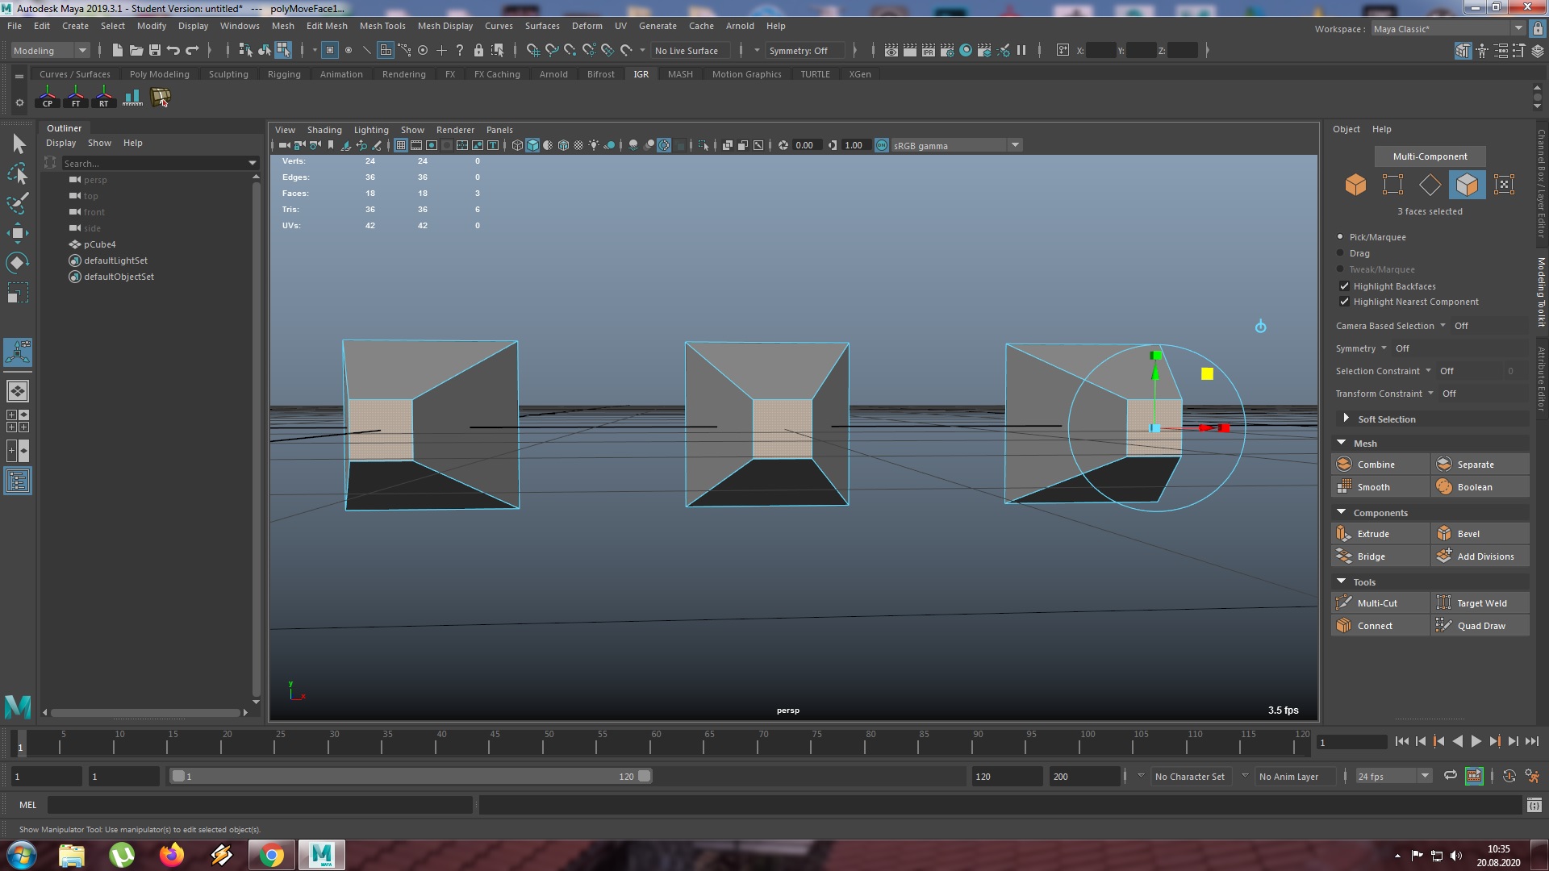Click the Extrude button
This screenshot has width=1549, height=871.
pos(1373,534)
